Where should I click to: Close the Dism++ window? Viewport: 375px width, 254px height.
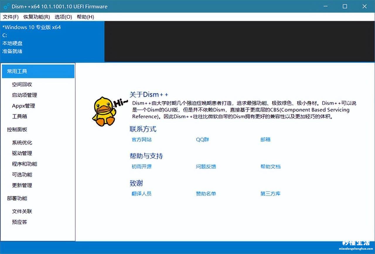tap(364, 6)
